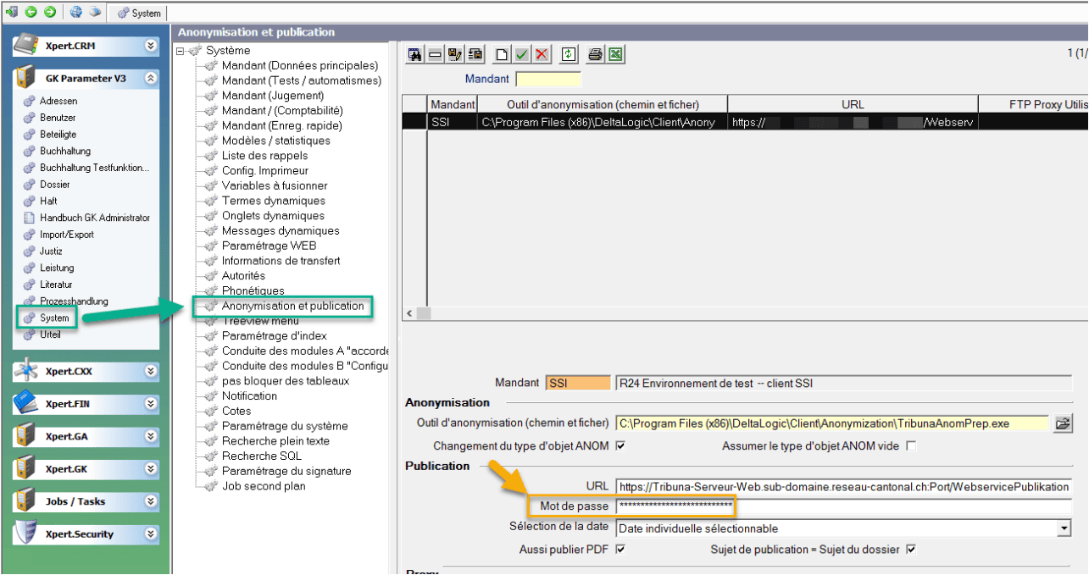This screenshot has width=1089, height=575.
Task: Click the orange Mandant SSI field
Action: click(578, 383)
